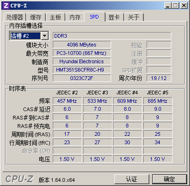Switch to the 处理器 tab
This screenshot has width=190, height=186.
14,17
